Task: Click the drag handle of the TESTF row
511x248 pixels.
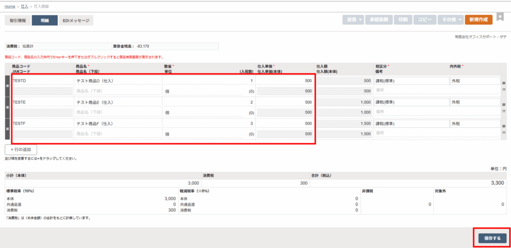Action: coord(7,129)
